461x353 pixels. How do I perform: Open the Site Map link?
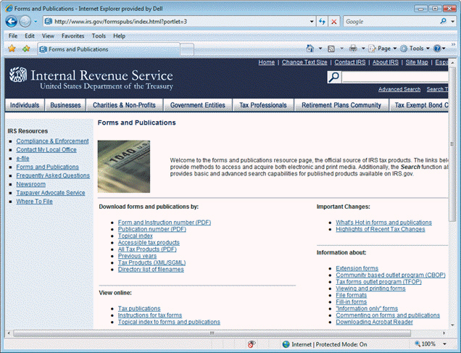click(x=417, y=62)
